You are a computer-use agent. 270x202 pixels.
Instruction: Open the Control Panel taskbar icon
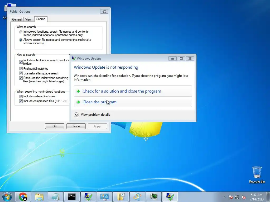(104, 197)
